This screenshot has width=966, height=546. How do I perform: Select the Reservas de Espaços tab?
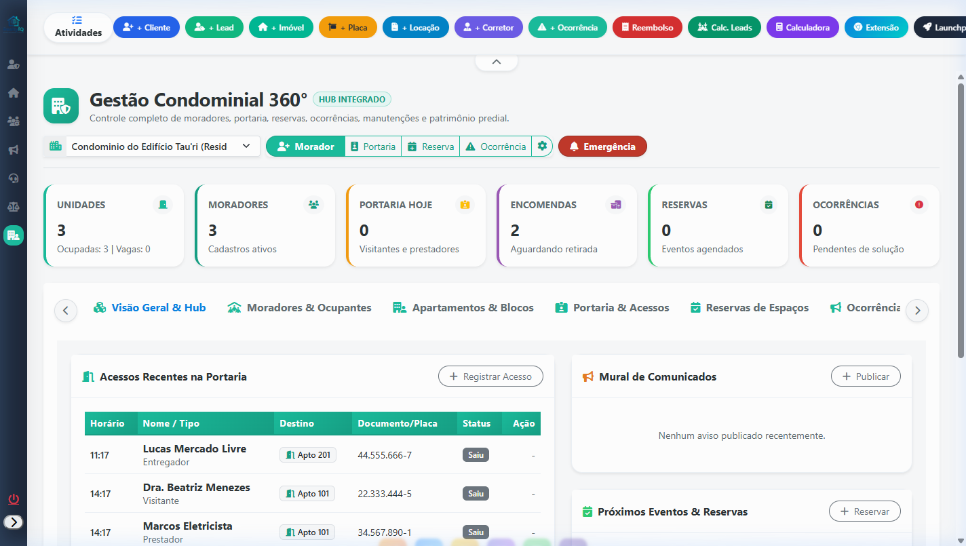[x=749, y=308]
